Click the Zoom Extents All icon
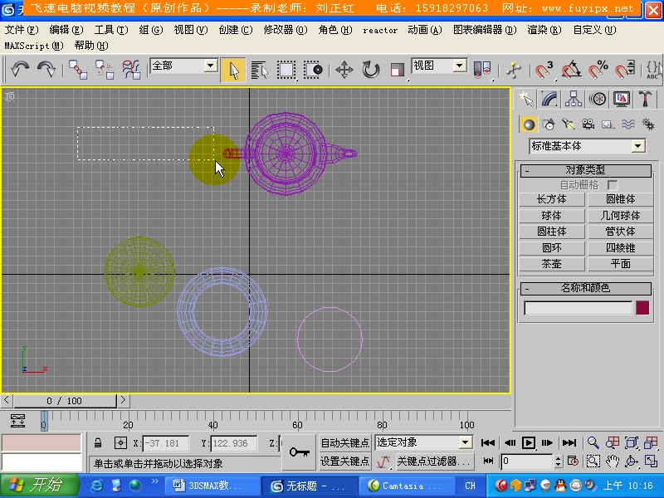This screenshot has width=664, height=498. [651, 443]
